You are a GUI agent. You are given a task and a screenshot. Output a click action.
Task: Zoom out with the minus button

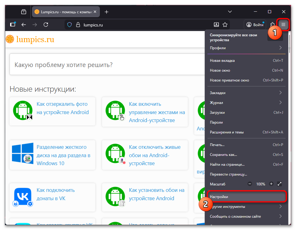250,184
